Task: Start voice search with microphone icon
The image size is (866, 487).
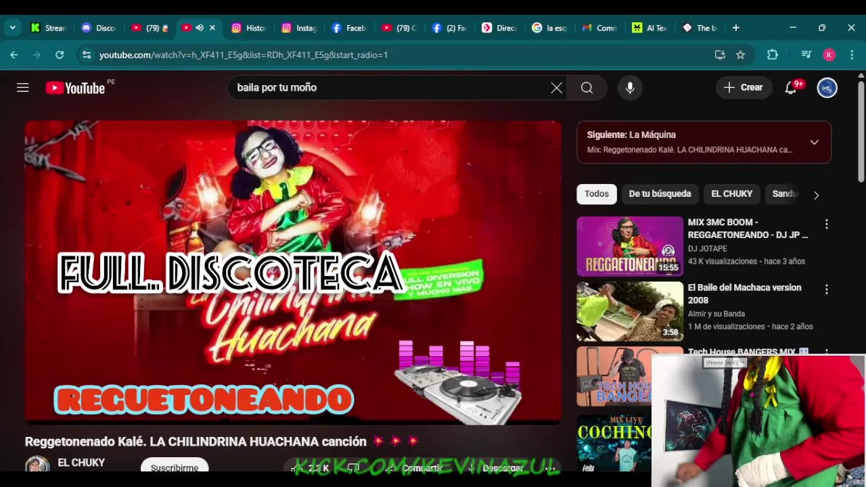Action: pyautogui.click(x=630, y=88)
